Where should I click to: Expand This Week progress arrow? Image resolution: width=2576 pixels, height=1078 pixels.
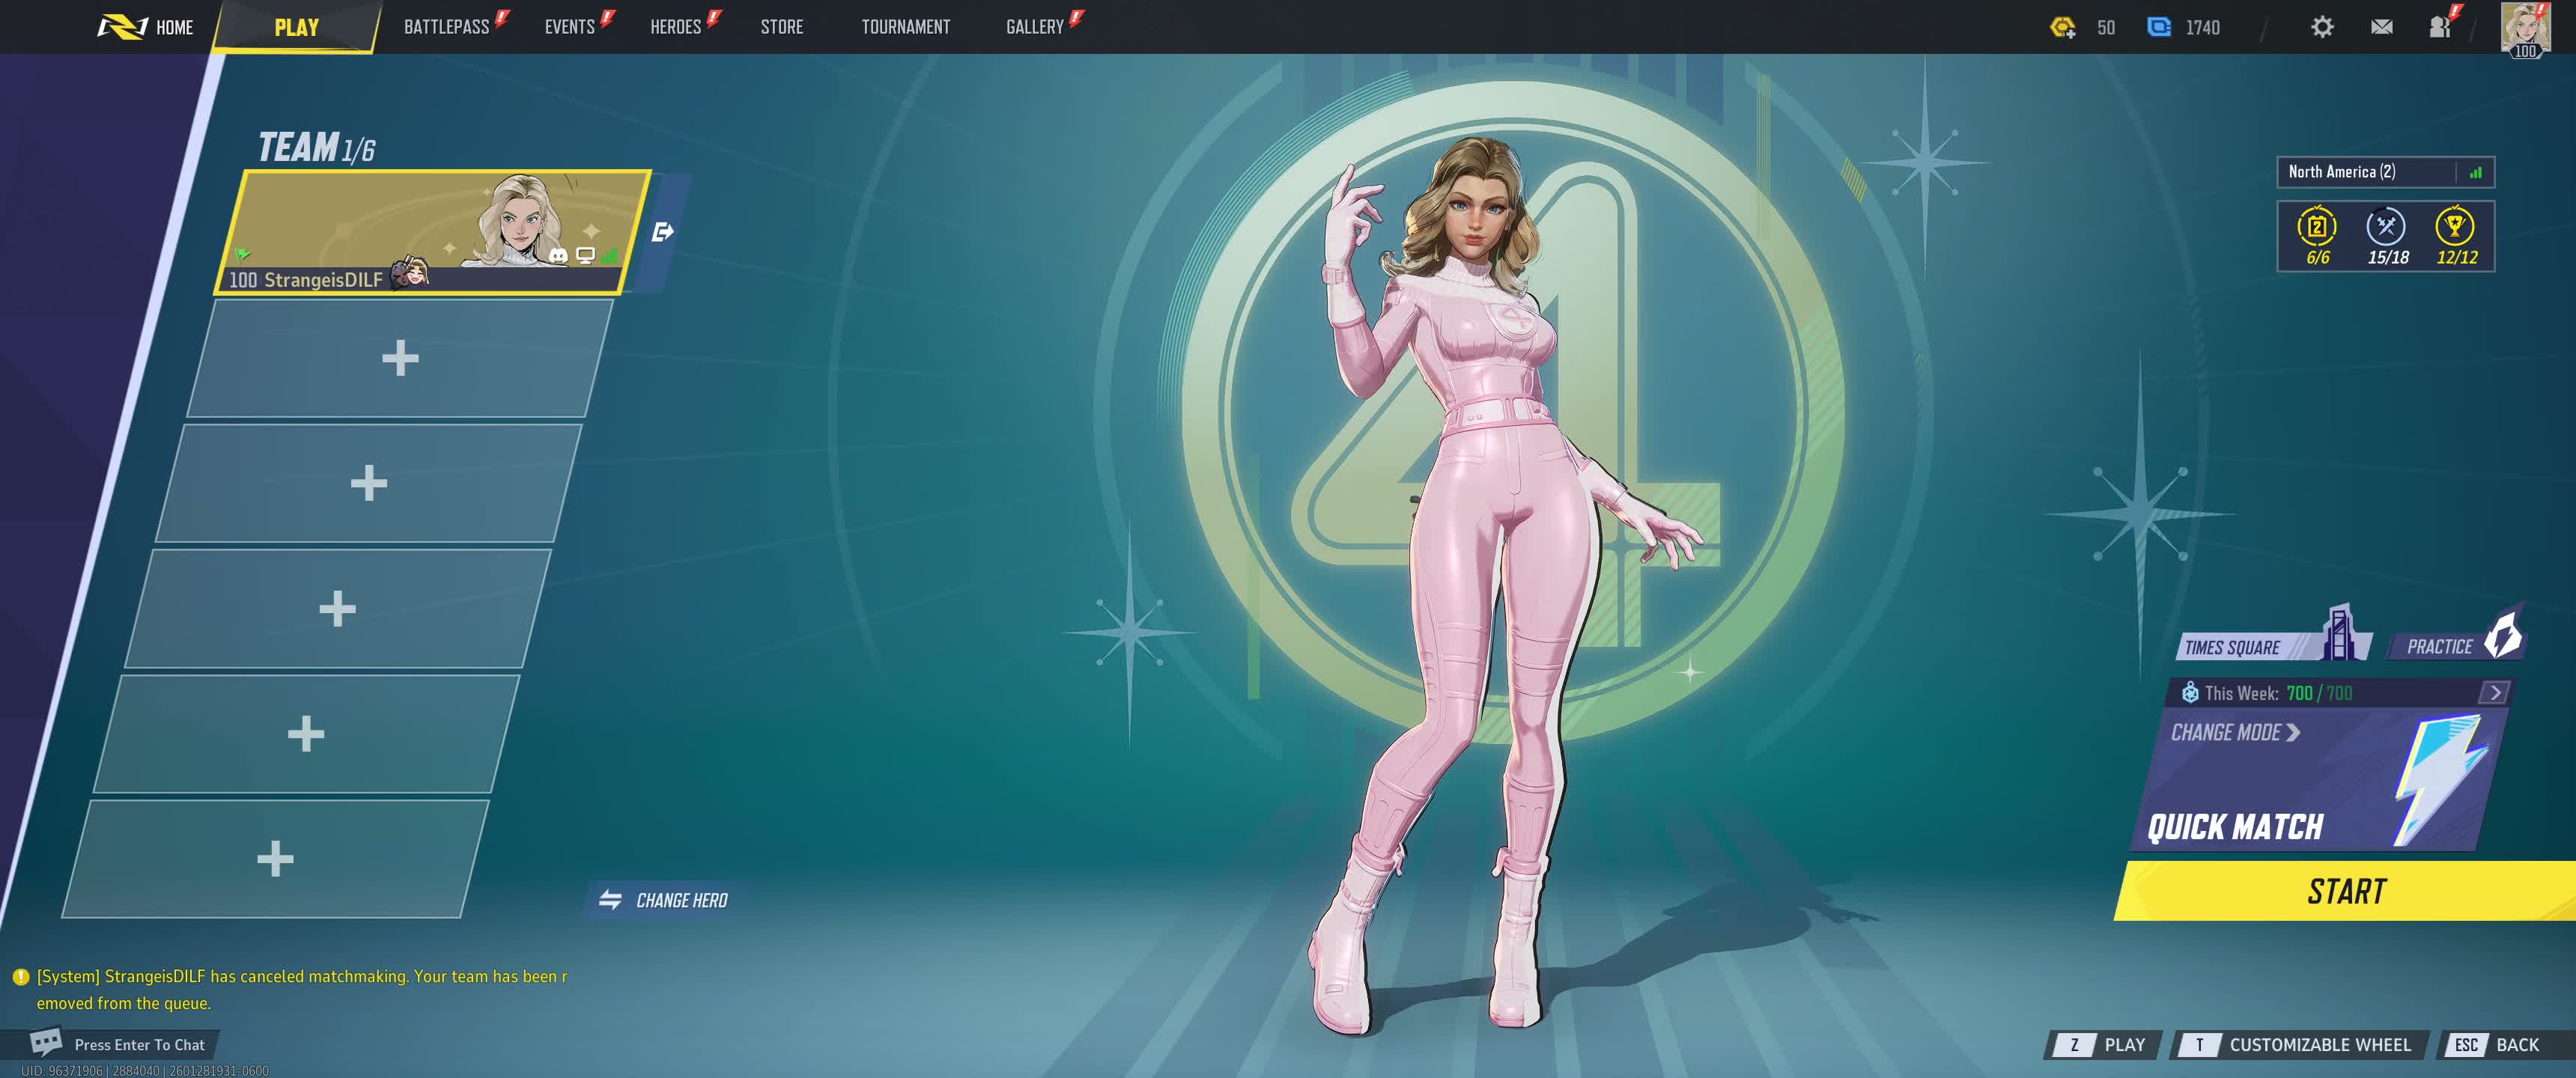[2494, 692]
